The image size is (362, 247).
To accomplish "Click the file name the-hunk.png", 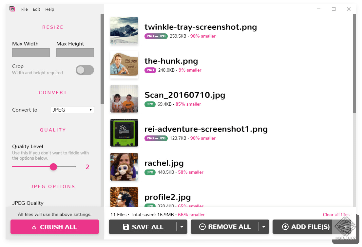I will (x=171, y=61).
